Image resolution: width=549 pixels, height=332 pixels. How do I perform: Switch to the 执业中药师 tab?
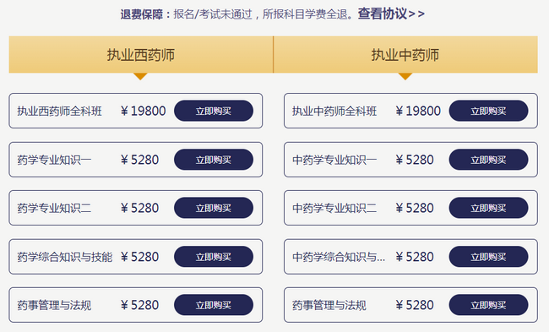[405, 55]
